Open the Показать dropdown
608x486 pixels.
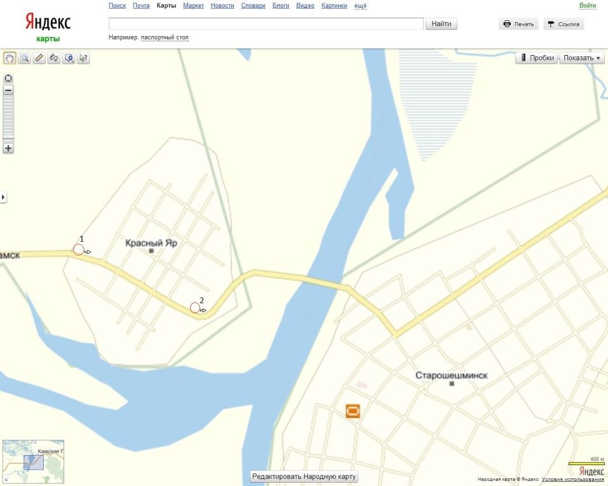(581, 58)
